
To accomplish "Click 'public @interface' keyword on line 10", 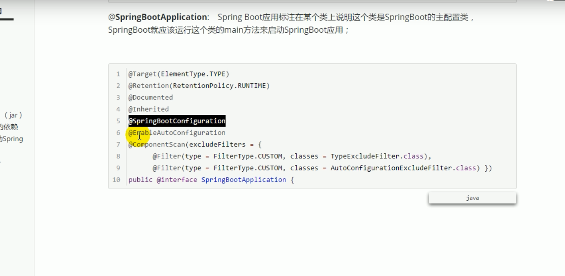I will tap(163, 180).
